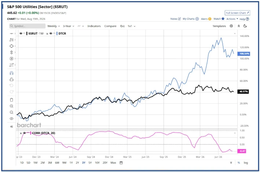Image resolution: width=260 pixels, height=172 pixels.
Task: Select the 1Y range
Action: tap(71, 163)
